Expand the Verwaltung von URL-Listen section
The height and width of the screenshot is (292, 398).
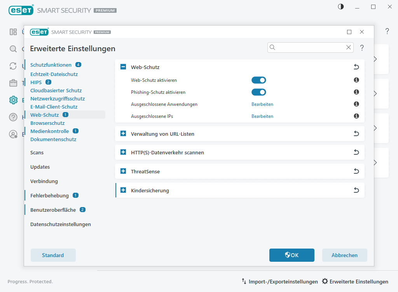point(123,134)
